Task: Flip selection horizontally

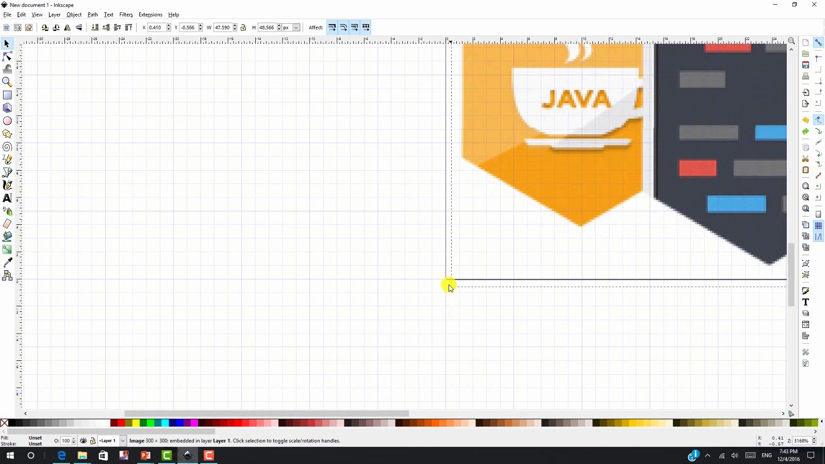Action: pos(68,28)
